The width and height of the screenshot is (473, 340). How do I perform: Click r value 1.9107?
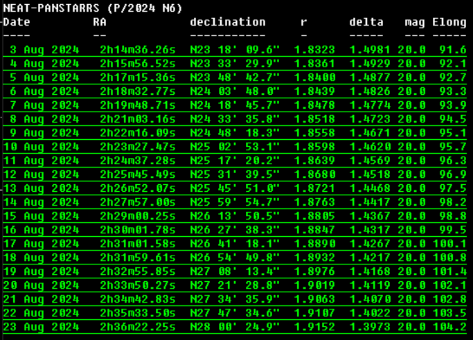[314, 312]
